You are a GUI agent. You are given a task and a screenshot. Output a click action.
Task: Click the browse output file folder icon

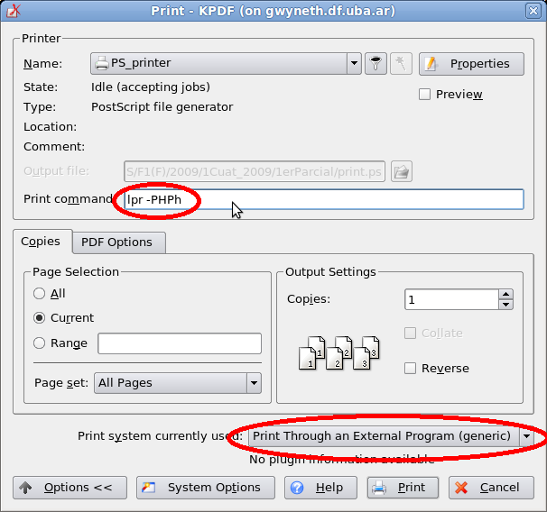pyautogui.click(x=402, y=171)
